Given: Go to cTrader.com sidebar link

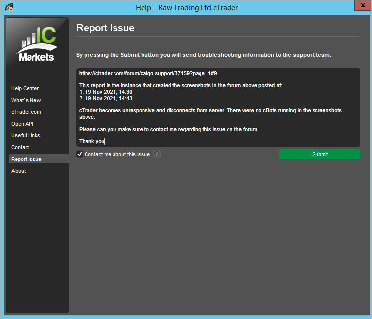Looking at the screenshot, I should [x=26, y=112].
